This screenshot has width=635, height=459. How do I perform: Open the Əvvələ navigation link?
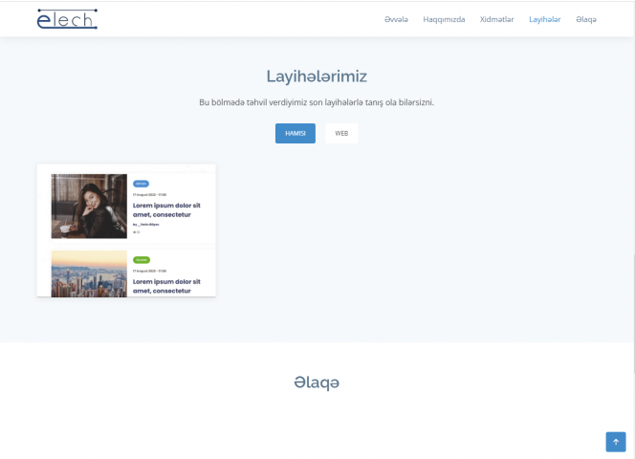396,19
